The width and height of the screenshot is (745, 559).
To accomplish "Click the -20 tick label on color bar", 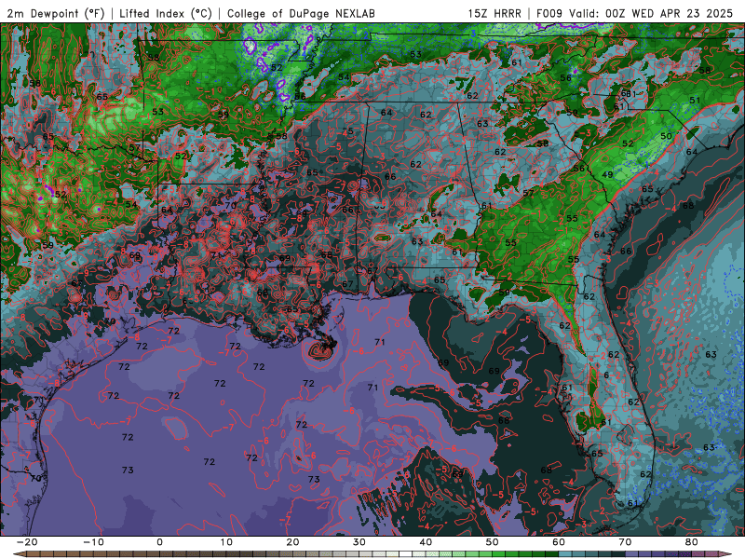I will [x=27, y=542].
